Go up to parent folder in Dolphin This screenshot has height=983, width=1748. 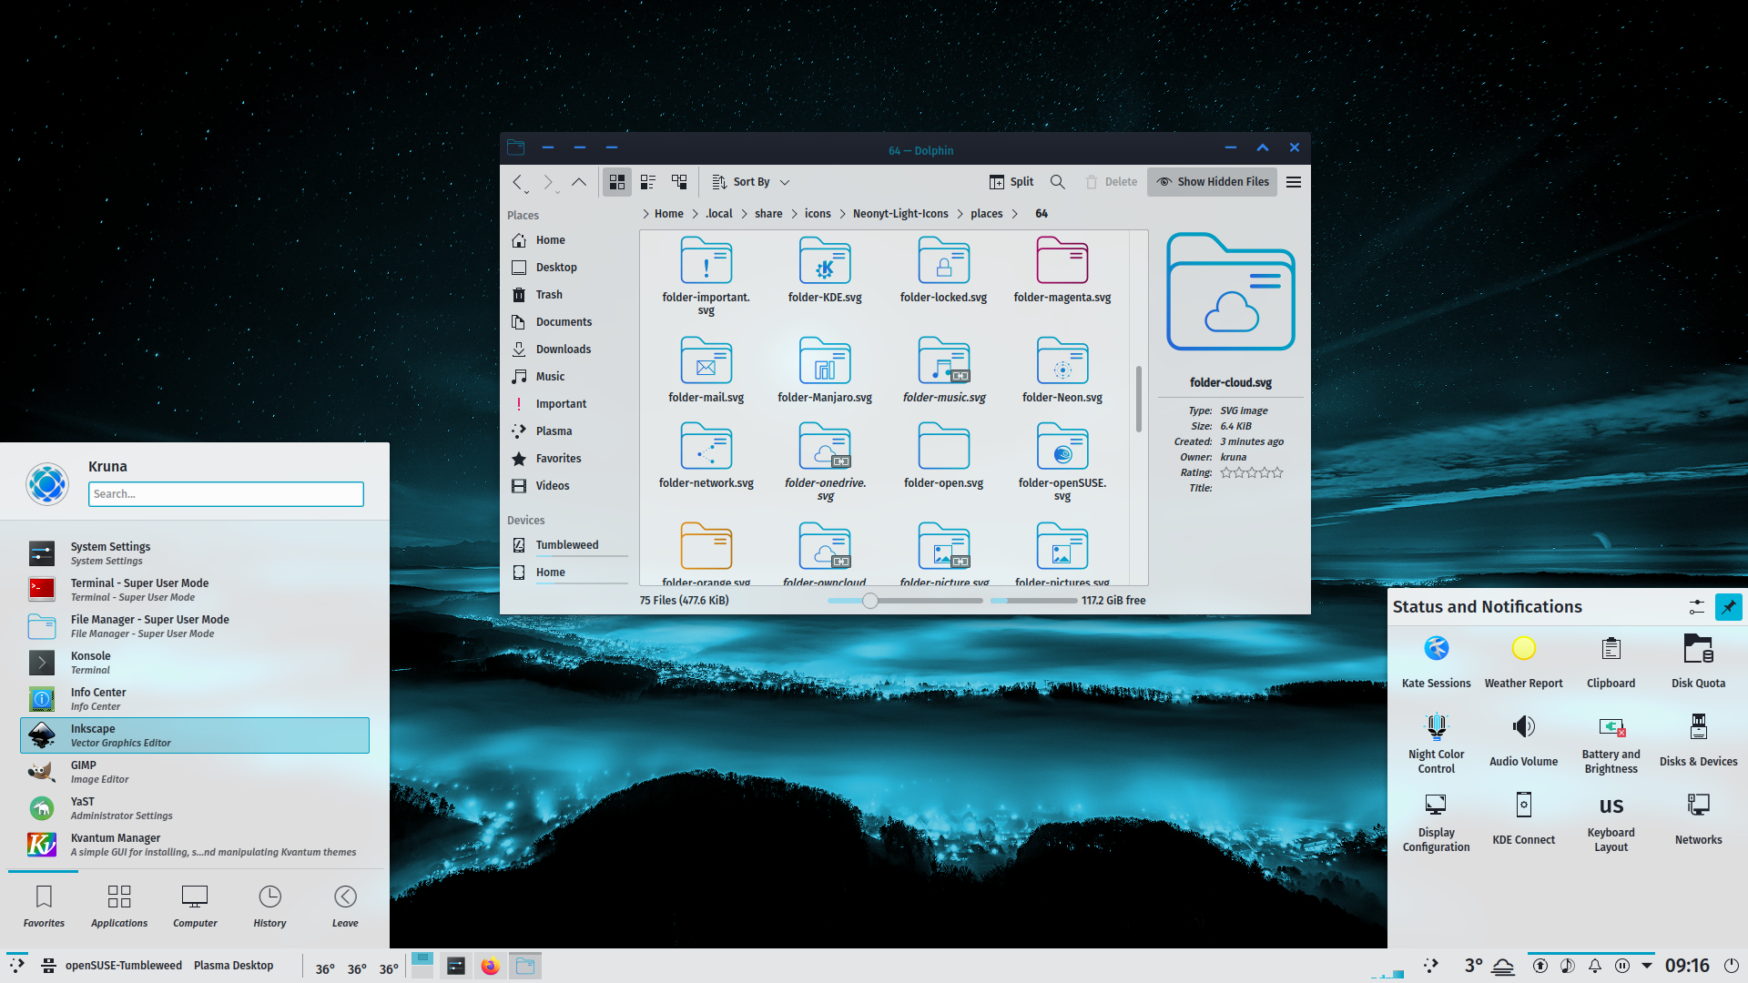[x=579, y=182]
